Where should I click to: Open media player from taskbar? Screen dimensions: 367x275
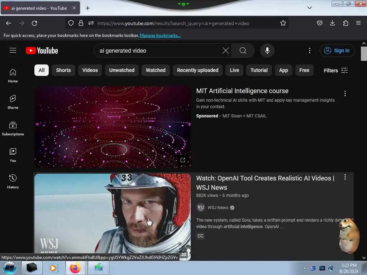[53, 268]
